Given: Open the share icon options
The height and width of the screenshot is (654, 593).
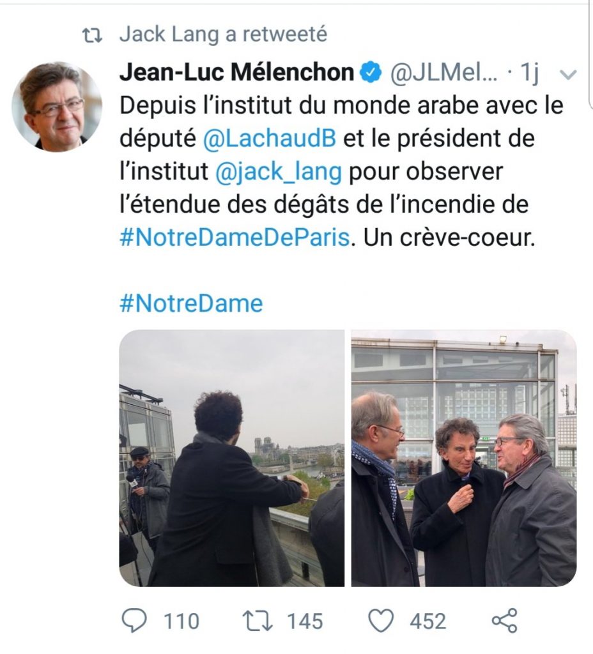Looking at the screenshot, I should point(504,621).
